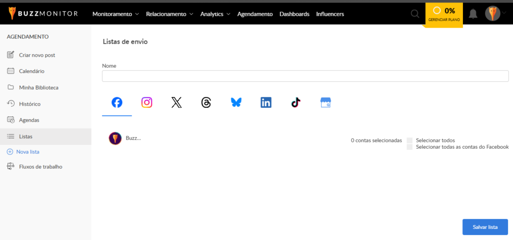Viewport: 513px width, 240px height.
Task: Expand the Monitoramento dropdown menu
Action: click(x=115, y=14)
